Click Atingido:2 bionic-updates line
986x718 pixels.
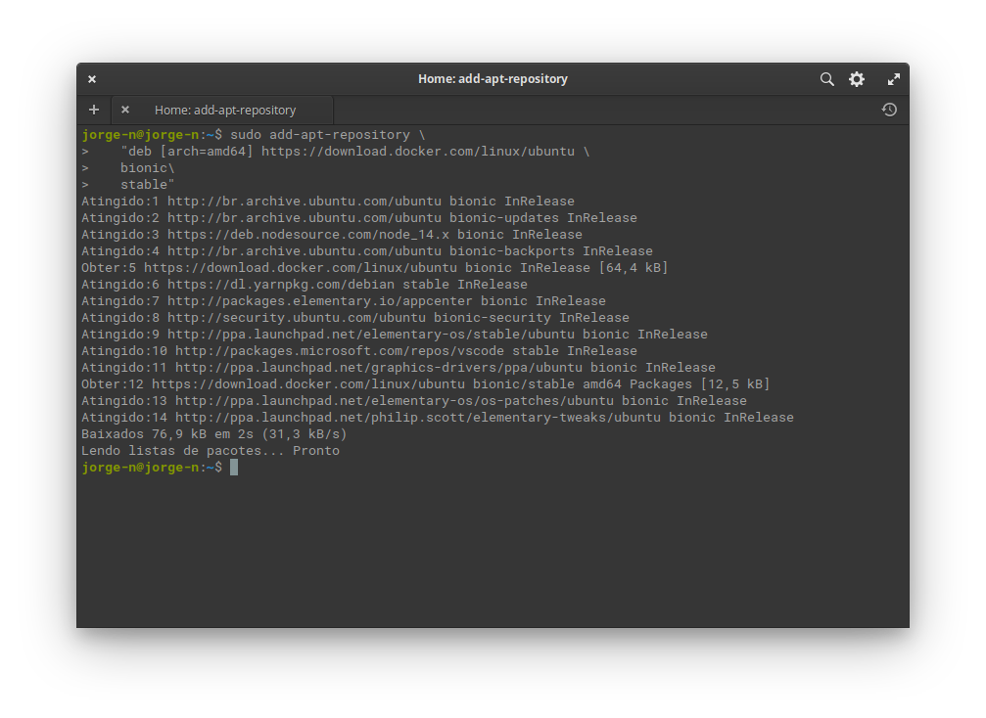coord(359,218)
